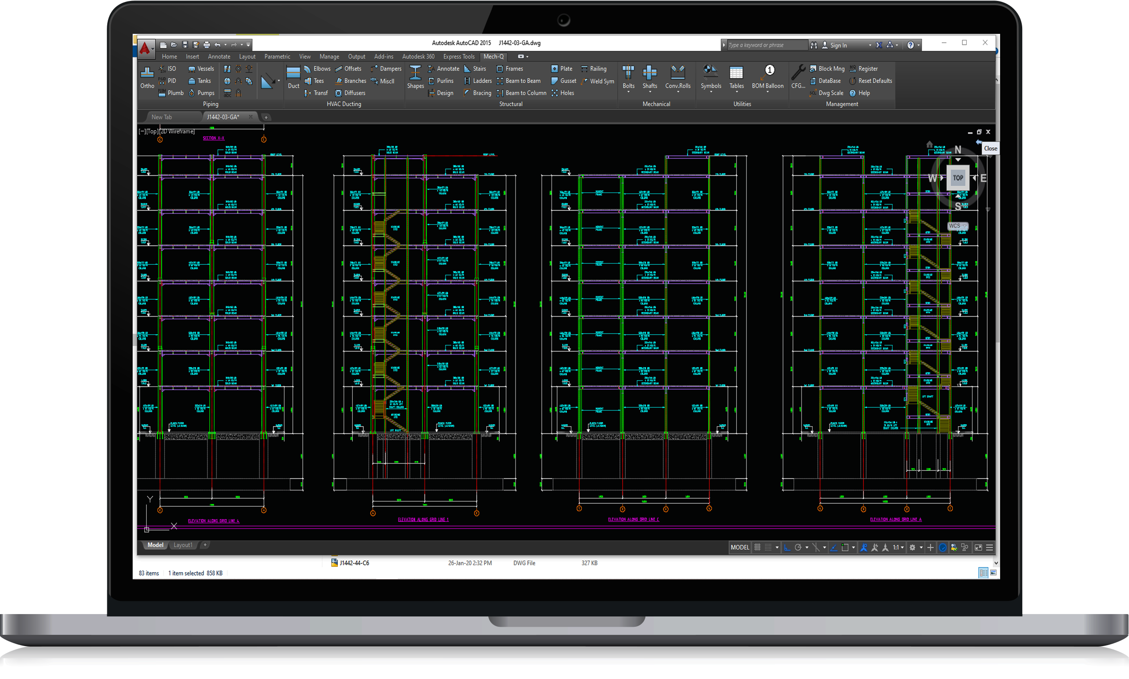Toggle Ortho mode in status bar

click(787, 547)
